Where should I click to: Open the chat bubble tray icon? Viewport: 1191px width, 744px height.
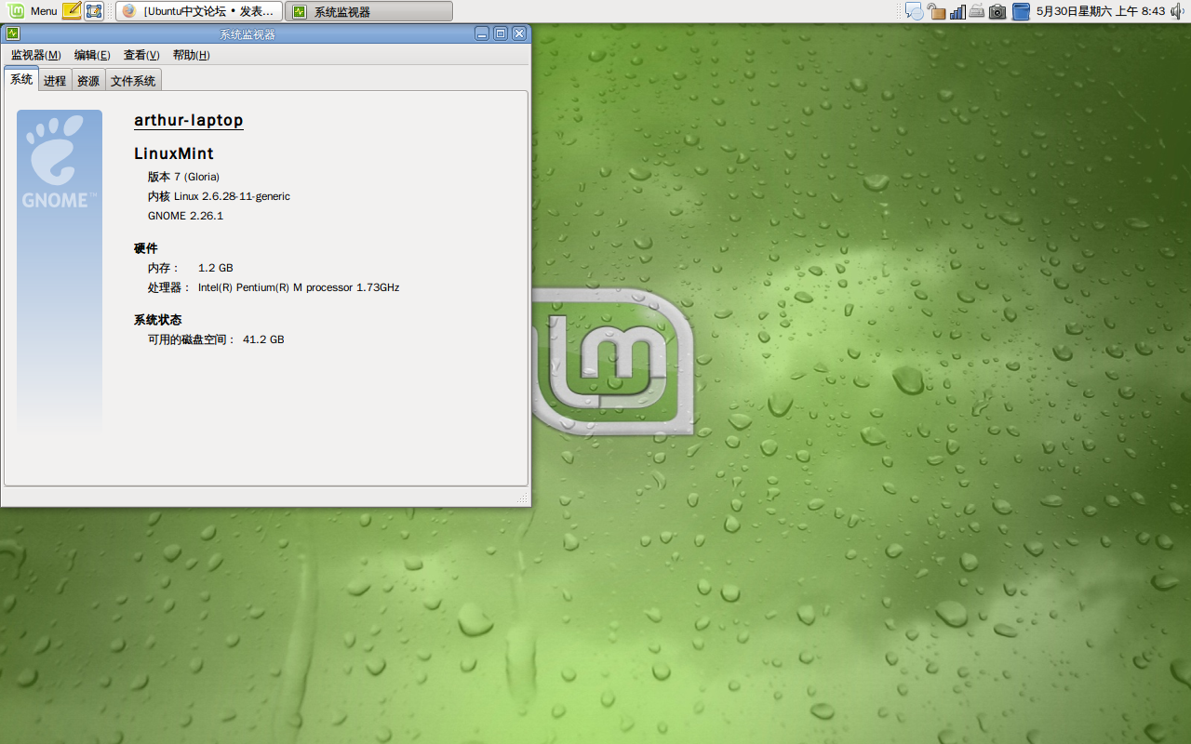coord(915,11)
